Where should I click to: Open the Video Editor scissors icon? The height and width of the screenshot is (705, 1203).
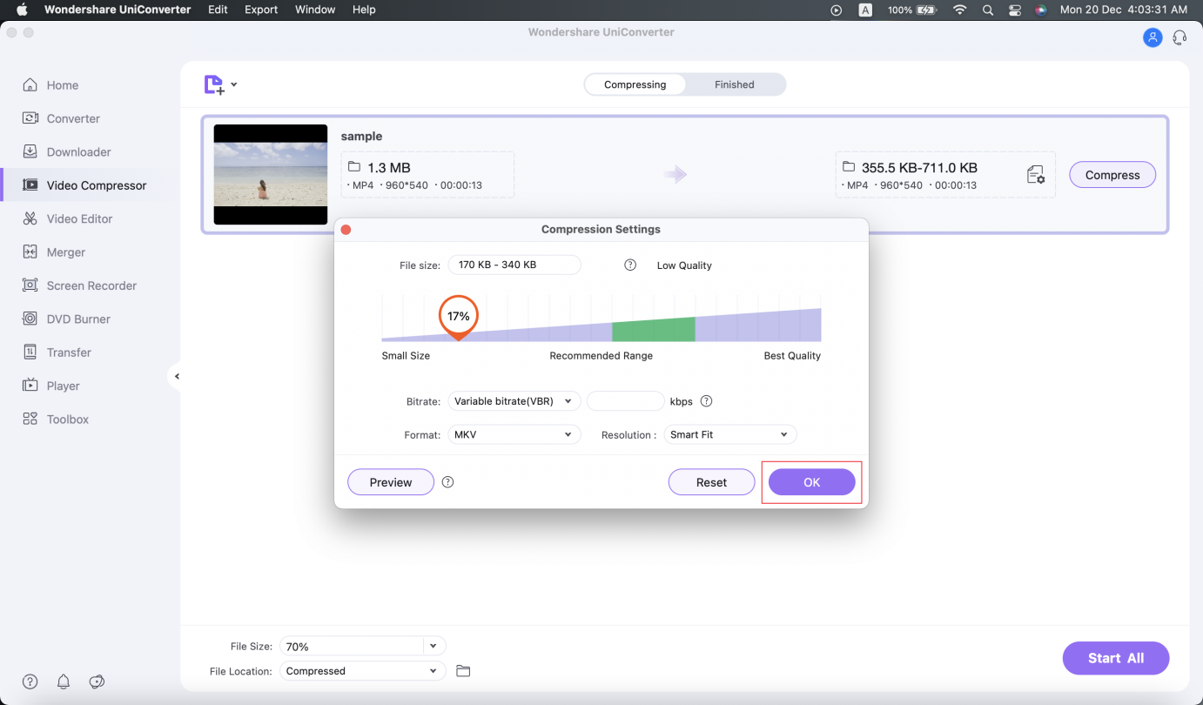(x=30, y=218)
